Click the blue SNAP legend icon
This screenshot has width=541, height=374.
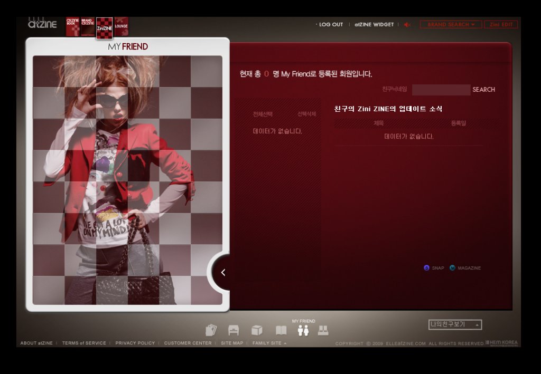(x=426, y=268)
